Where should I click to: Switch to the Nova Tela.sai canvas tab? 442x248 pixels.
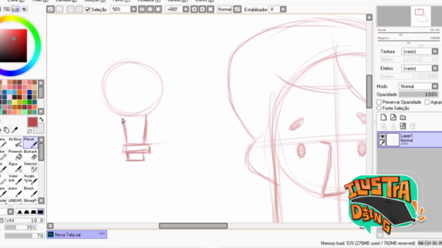click(77, 234)
